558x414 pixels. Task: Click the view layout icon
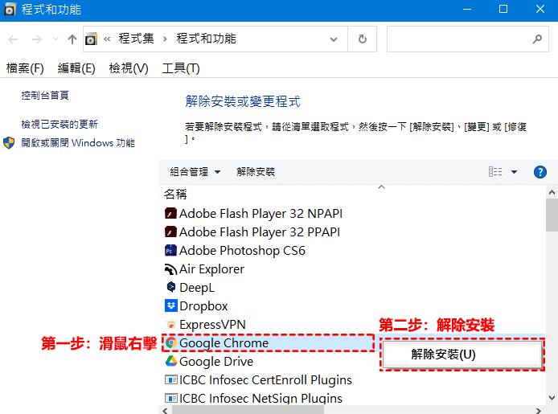click(x=495, y=172)
